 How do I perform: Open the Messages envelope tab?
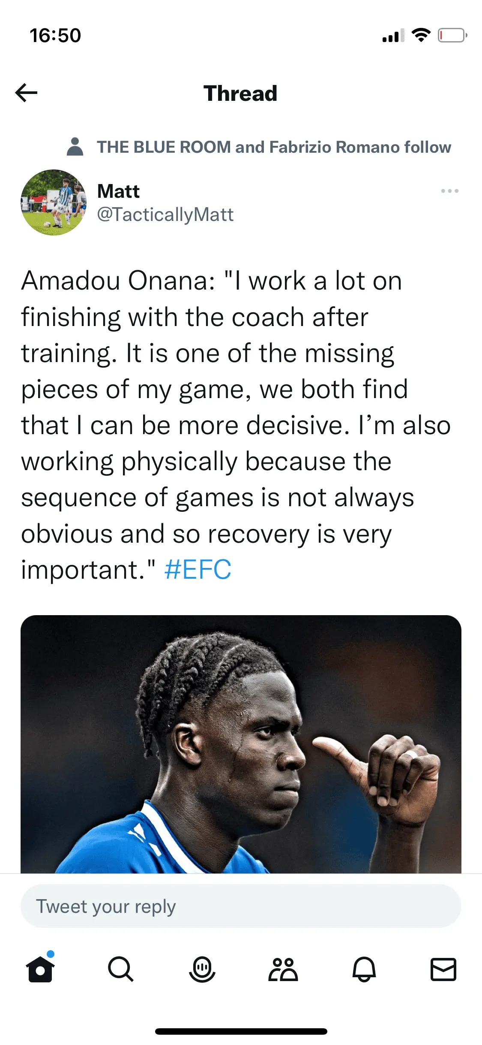click(443, 969)
